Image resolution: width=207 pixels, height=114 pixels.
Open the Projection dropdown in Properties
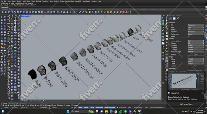[196, 32]
